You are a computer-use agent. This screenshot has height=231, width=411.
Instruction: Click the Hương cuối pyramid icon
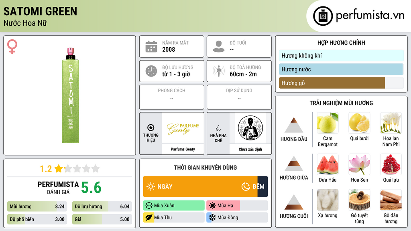click(294, 202)
